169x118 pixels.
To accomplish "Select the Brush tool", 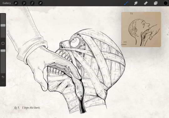I will (126, 3).
